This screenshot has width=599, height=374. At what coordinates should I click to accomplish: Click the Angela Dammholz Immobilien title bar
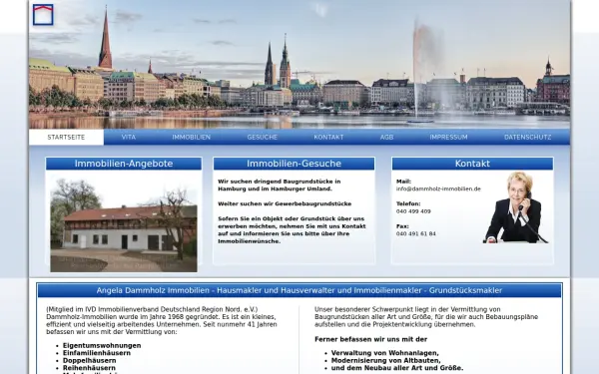click(x=299, y=290)
